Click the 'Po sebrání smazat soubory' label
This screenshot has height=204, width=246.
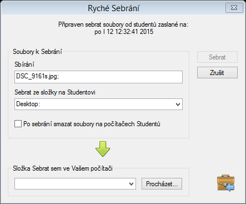click(92, 124)
